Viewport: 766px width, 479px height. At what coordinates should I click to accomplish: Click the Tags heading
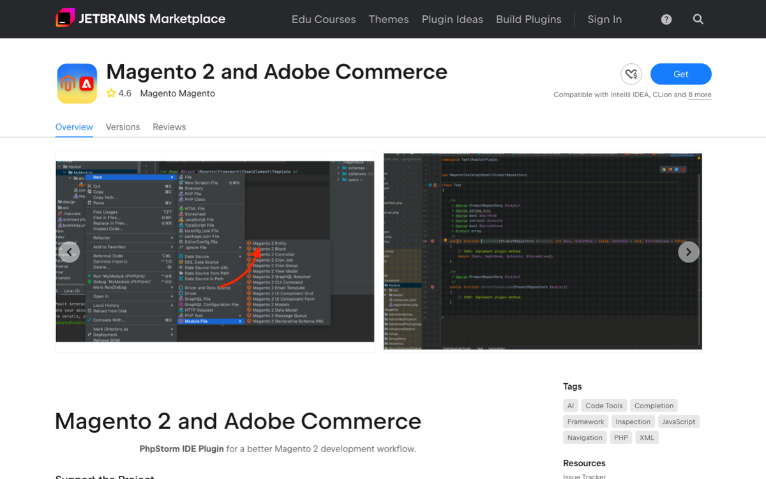573,386
